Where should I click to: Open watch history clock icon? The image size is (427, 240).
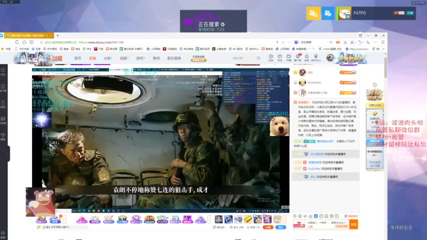pyautogui.click(x=271, y=58)
